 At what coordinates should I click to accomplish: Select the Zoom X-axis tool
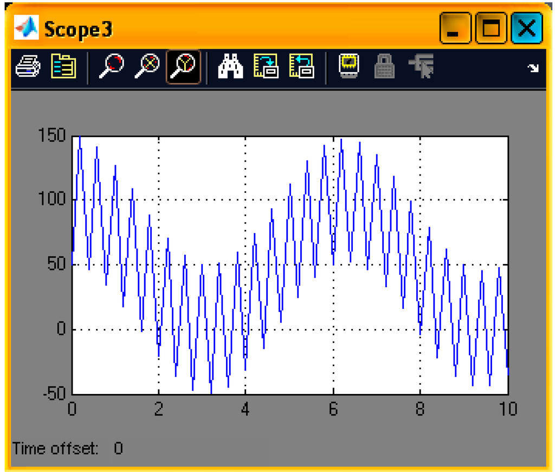click(147, 67)
